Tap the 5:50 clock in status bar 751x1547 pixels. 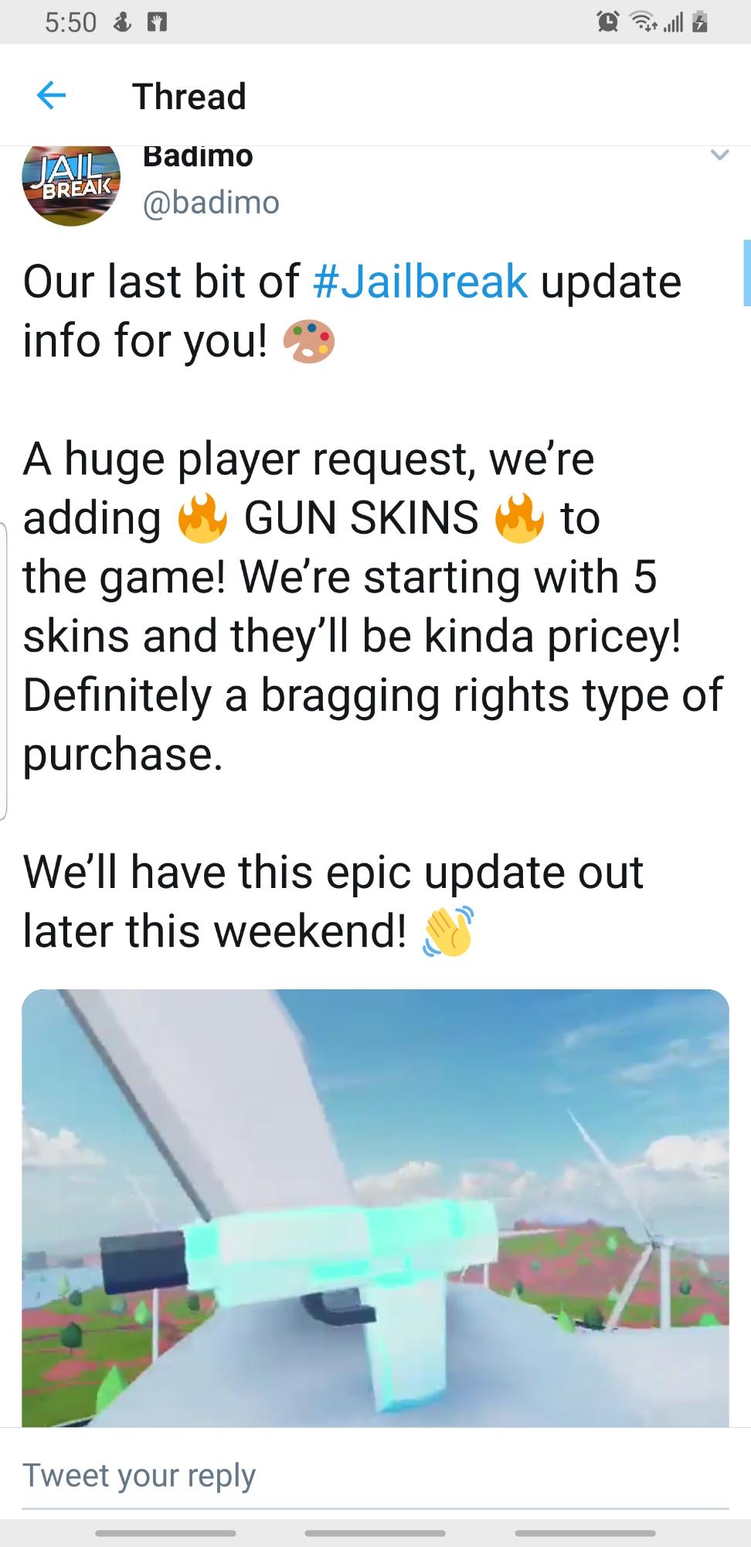[x=71, y=22]
